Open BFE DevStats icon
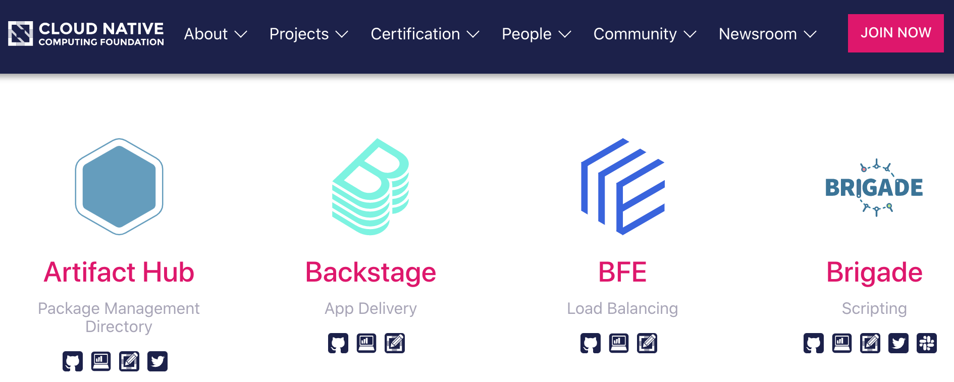This screenshot has width=954, height=382. 619,343
